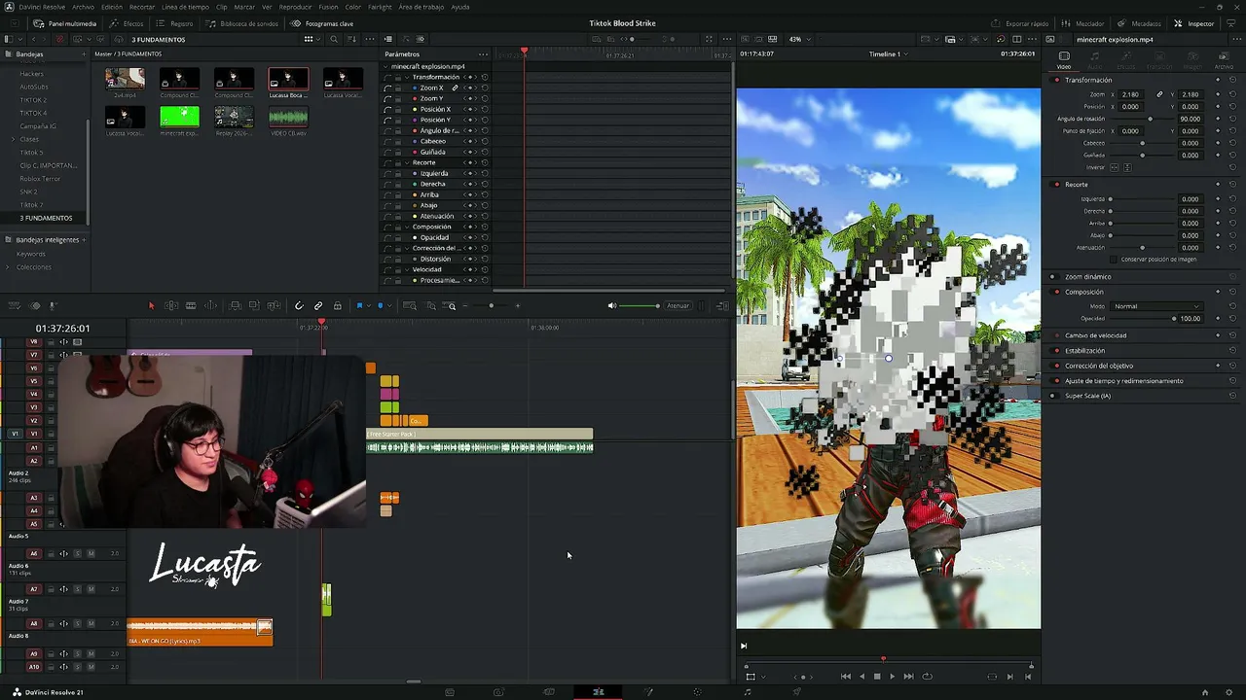Open the Edición menu

pos(112,7)
